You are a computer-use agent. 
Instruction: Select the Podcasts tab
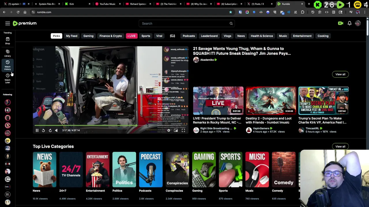(189, 36)
